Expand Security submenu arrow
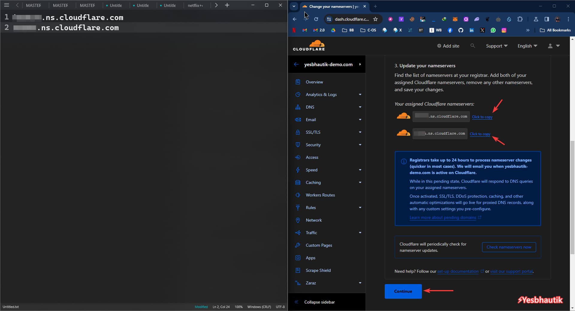The height and width of the screenshot is (311, 575). click(360, 145)
